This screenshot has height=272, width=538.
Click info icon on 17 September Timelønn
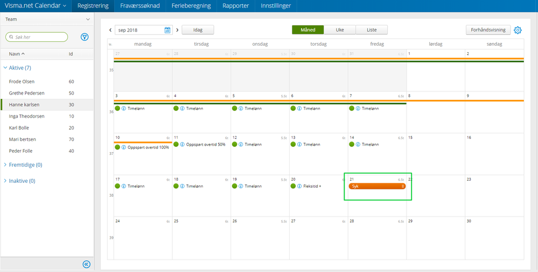124,186
